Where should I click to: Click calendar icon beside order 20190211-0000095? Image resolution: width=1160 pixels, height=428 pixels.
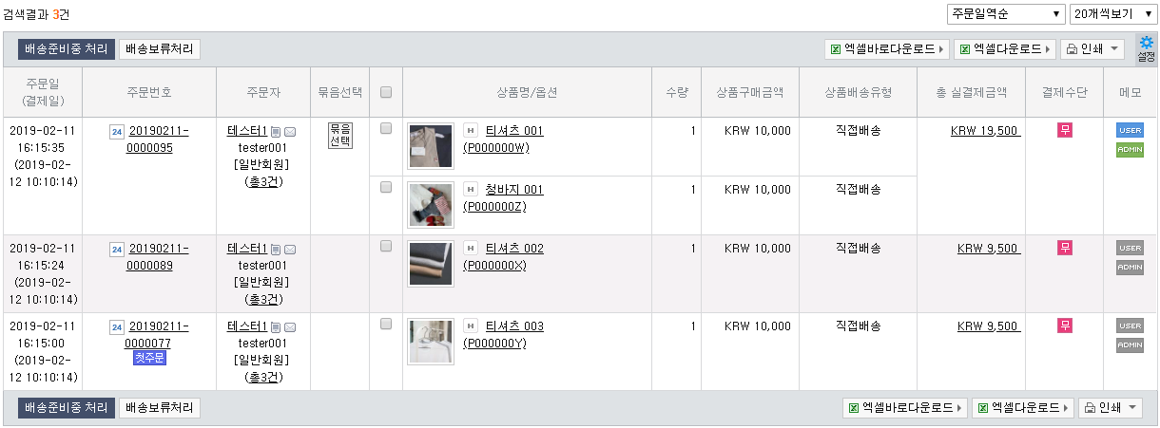pyautogui.click(x=117, y=131)
